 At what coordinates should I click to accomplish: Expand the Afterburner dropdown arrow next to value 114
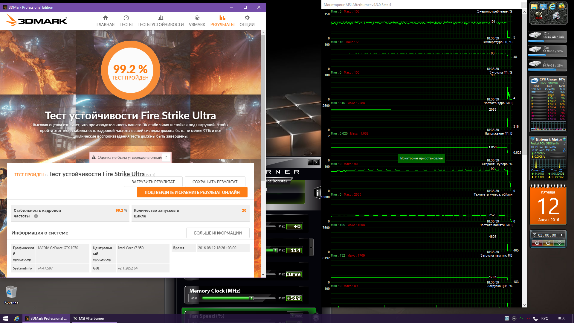311,248
